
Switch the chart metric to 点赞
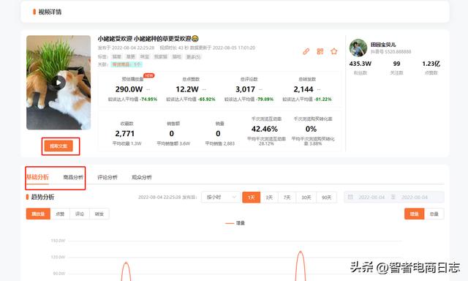tap(60, 214)
